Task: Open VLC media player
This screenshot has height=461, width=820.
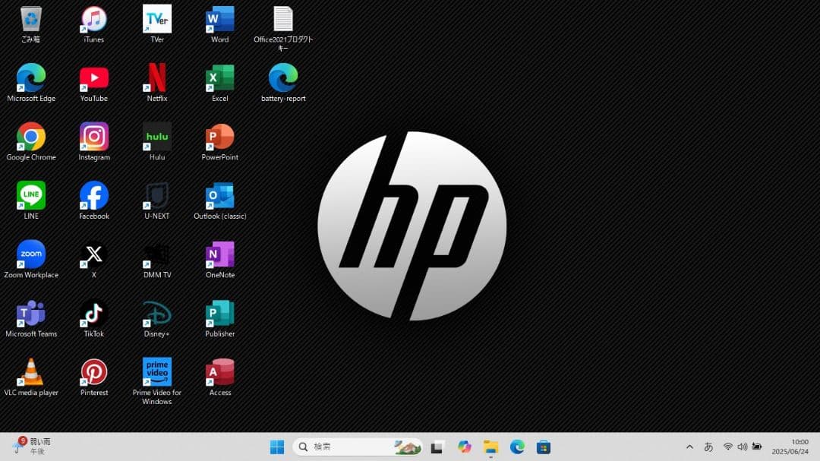Action: click(31, 372)
